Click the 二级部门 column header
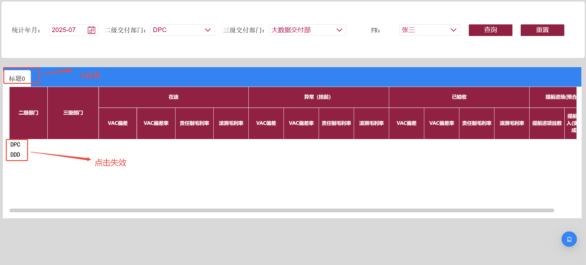 pyautogui.click(x=28, y=113)
